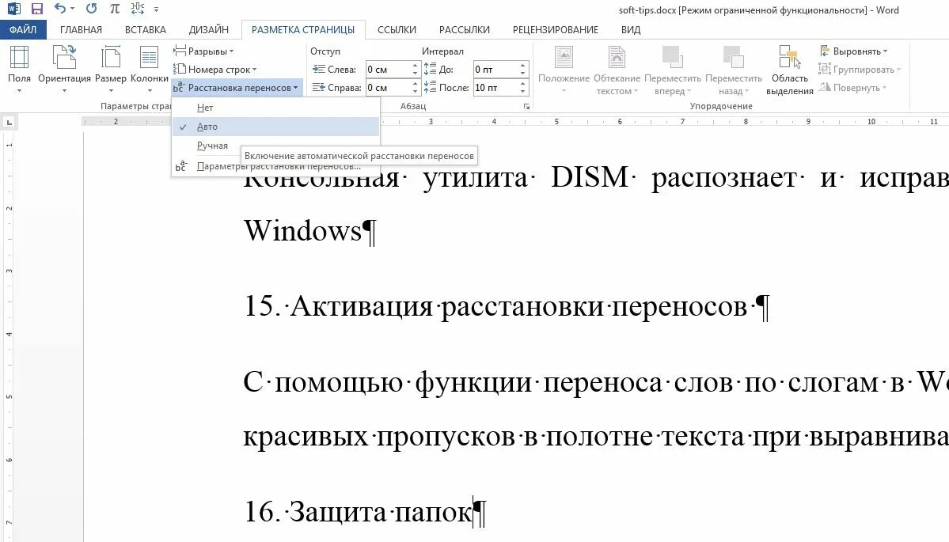
Task: Increase the До spacing with up arrow
Action: tap(523, 66)
